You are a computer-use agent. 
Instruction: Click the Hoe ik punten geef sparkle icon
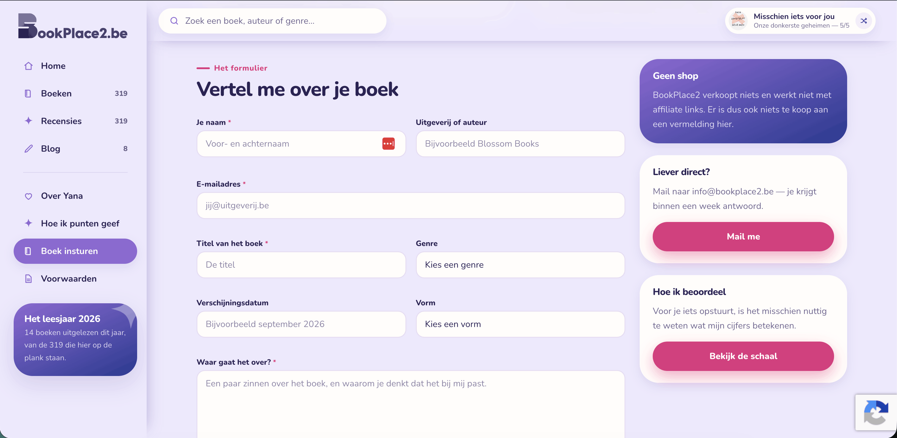point(28,223)
